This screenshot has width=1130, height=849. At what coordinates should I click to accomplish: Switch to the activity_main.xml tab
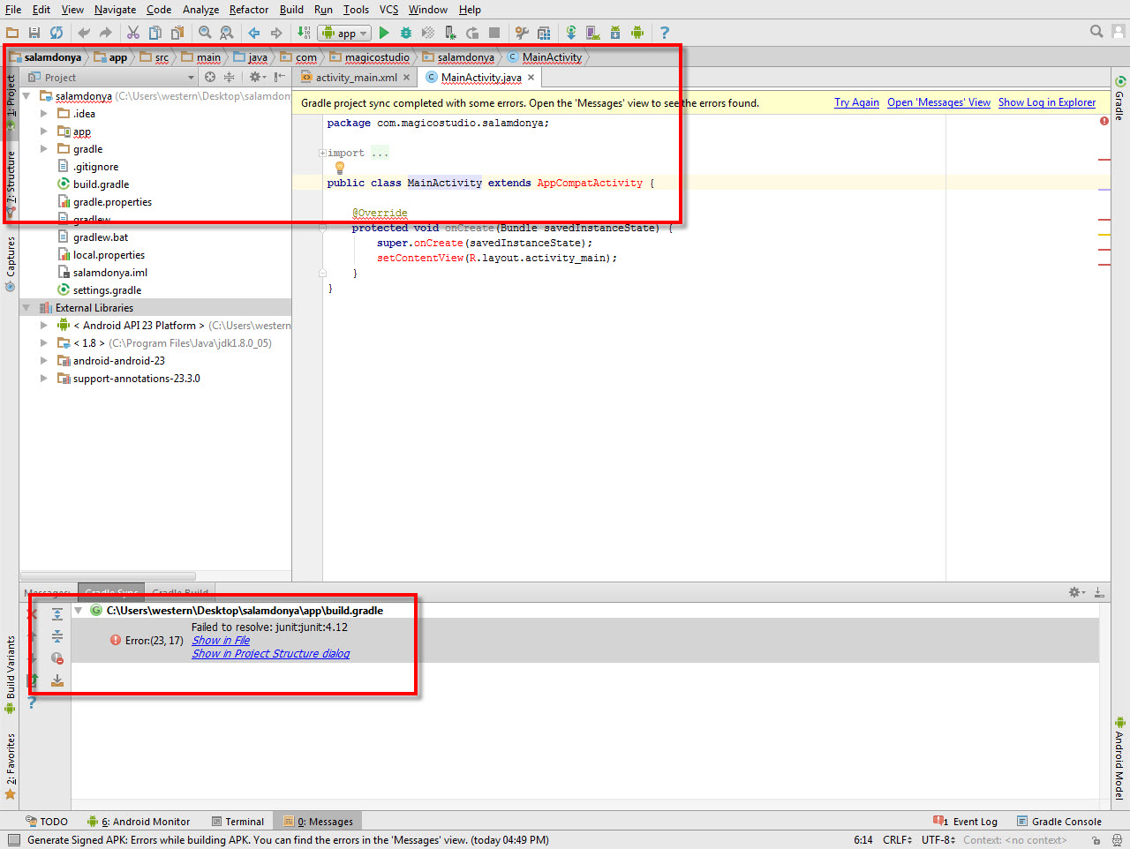[357, 77]
